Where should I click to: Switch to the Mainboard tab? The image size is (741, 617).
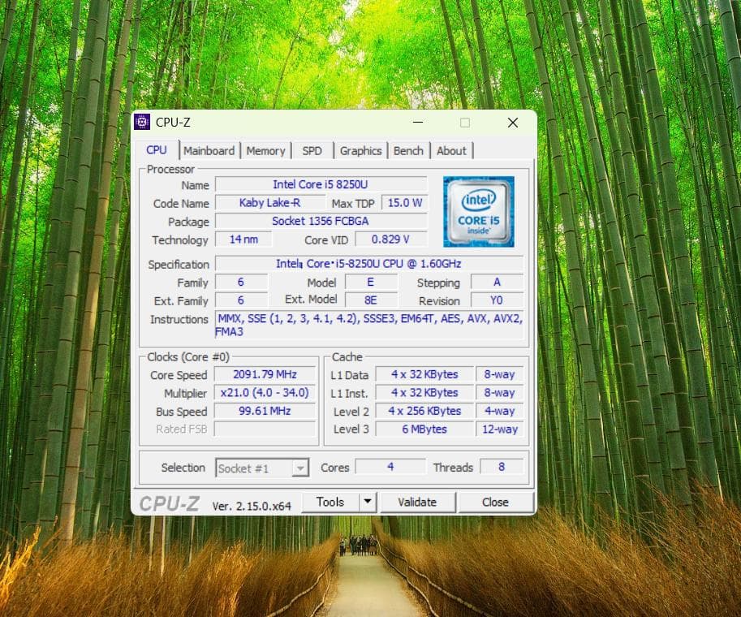(209, 150)
